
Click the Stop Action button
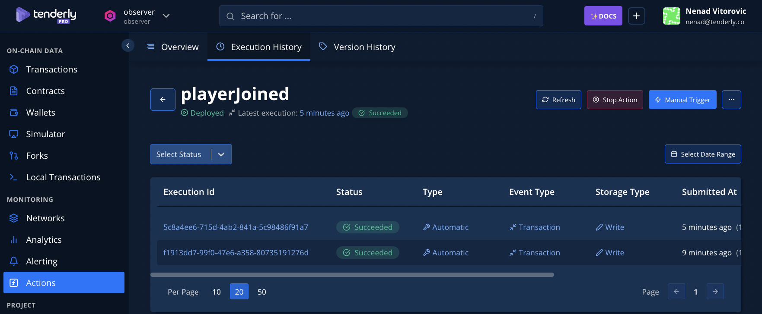click(615, 100)
